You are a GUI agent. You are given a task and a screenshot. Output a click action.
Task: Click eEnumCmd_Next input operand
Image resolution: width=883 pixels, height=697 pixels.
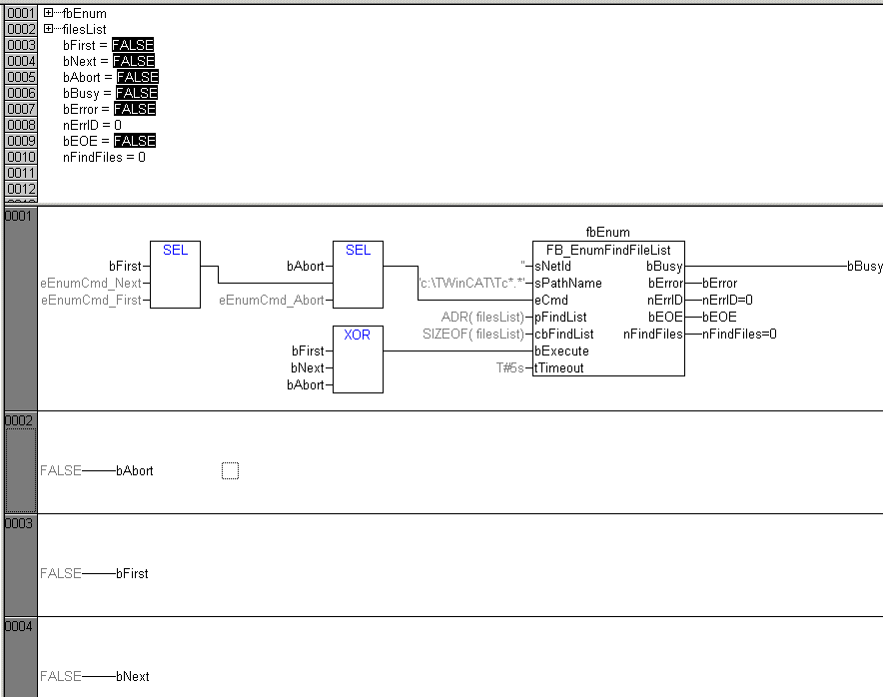91,283
